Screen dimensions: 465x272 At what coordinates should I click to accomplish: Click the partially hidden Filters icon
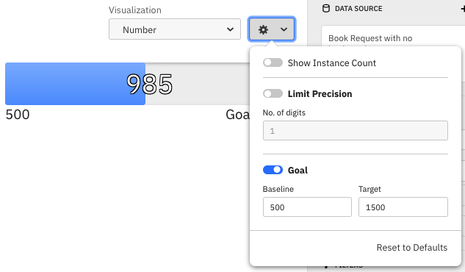pos(326,267)
